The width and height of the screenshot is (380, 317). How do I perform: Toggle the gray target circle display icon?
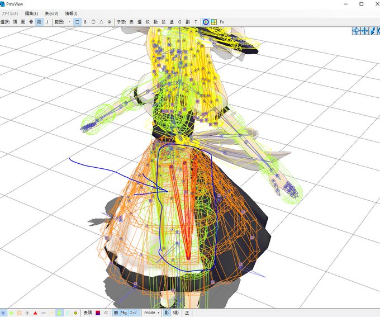[27, 313]
